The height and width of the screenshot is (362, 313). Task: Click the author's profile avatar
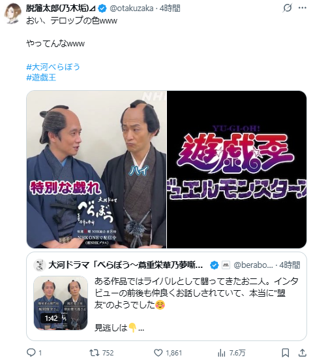pyautogui.click(x=12, y=13)
